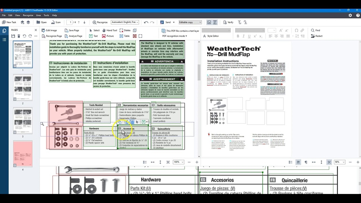The image size is (361, 203).
Task: Toggle the Text pane view button
Action: [x=215, y=22]
